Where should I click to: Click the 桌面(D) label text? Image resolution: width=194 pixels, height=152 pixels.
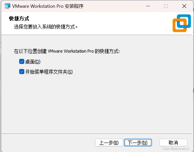(x=33, y=62)
